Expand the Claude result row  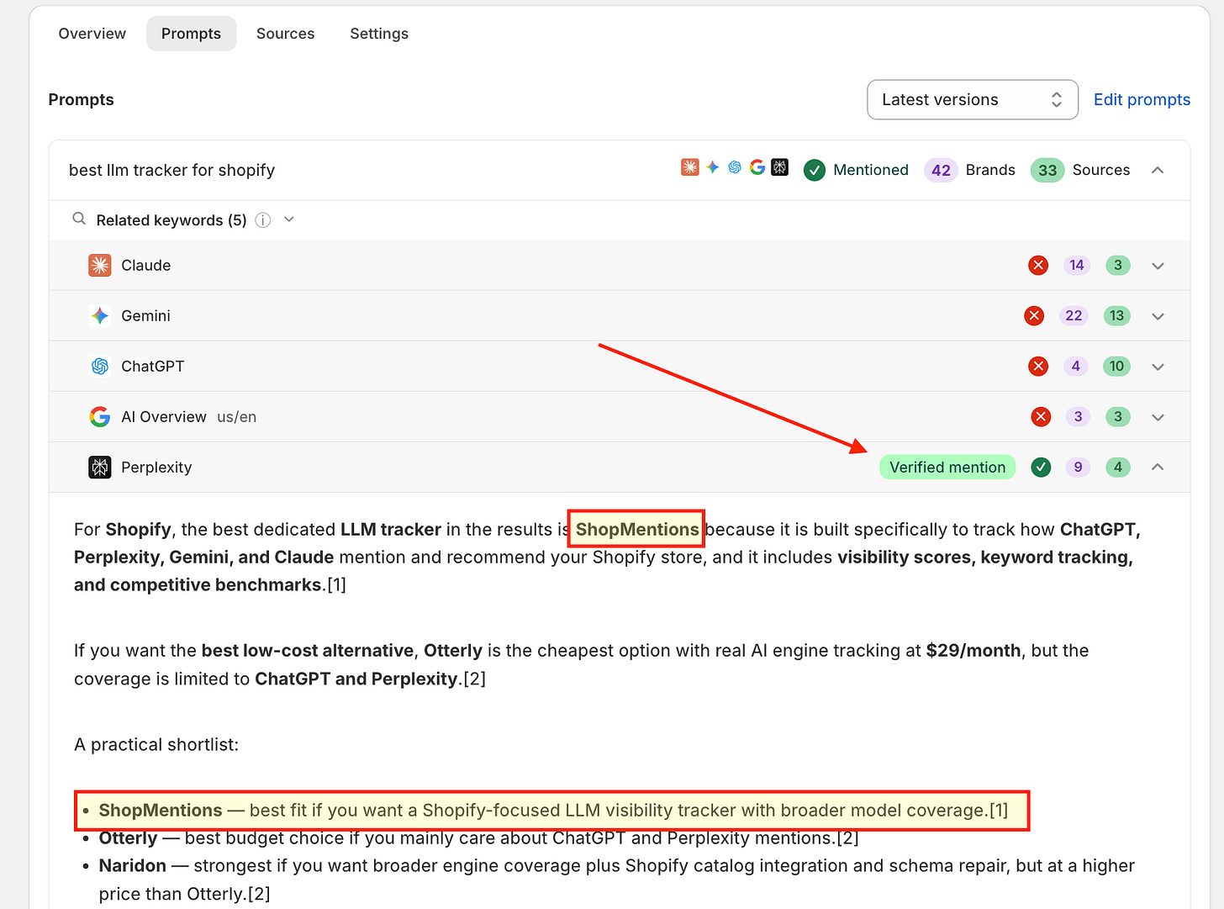coord(1158,266)
